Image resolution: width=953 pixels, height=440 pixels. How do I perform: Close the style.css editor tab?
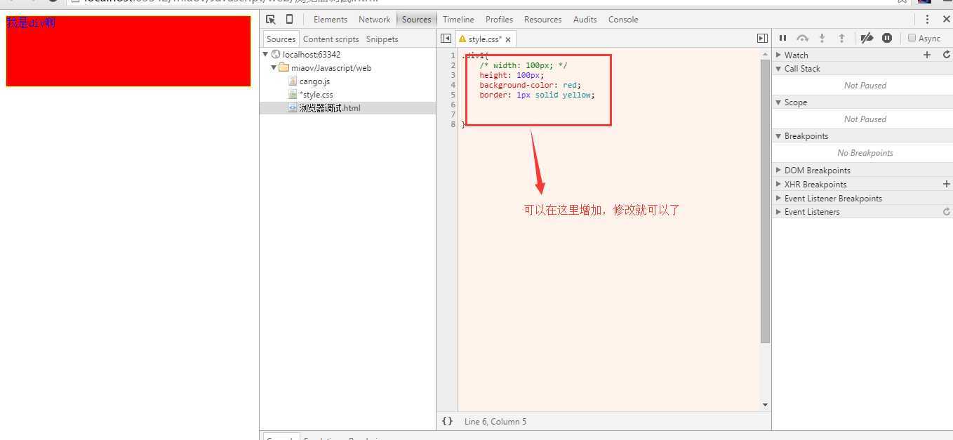(508, 39)
